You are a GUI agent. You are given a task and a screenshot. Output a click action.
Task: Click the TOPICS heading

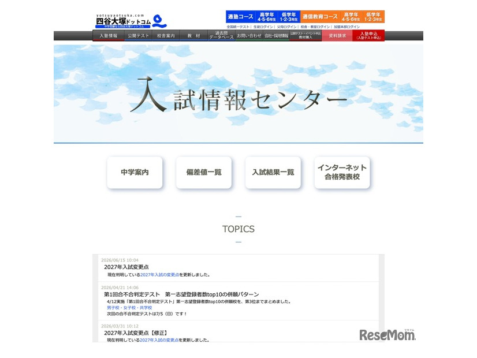[x=238, y=229]
